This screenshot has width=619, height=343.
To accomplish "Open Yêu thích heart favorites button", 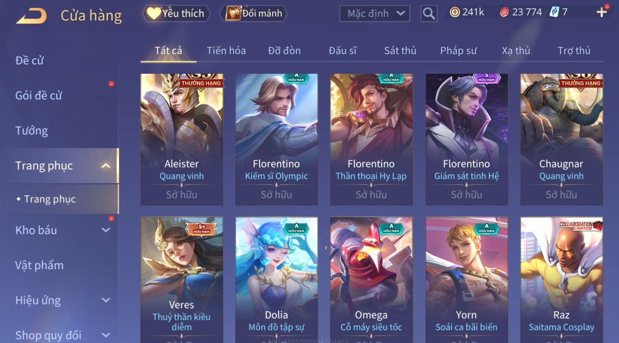I will pyautogui.click(x=176, y=14).
